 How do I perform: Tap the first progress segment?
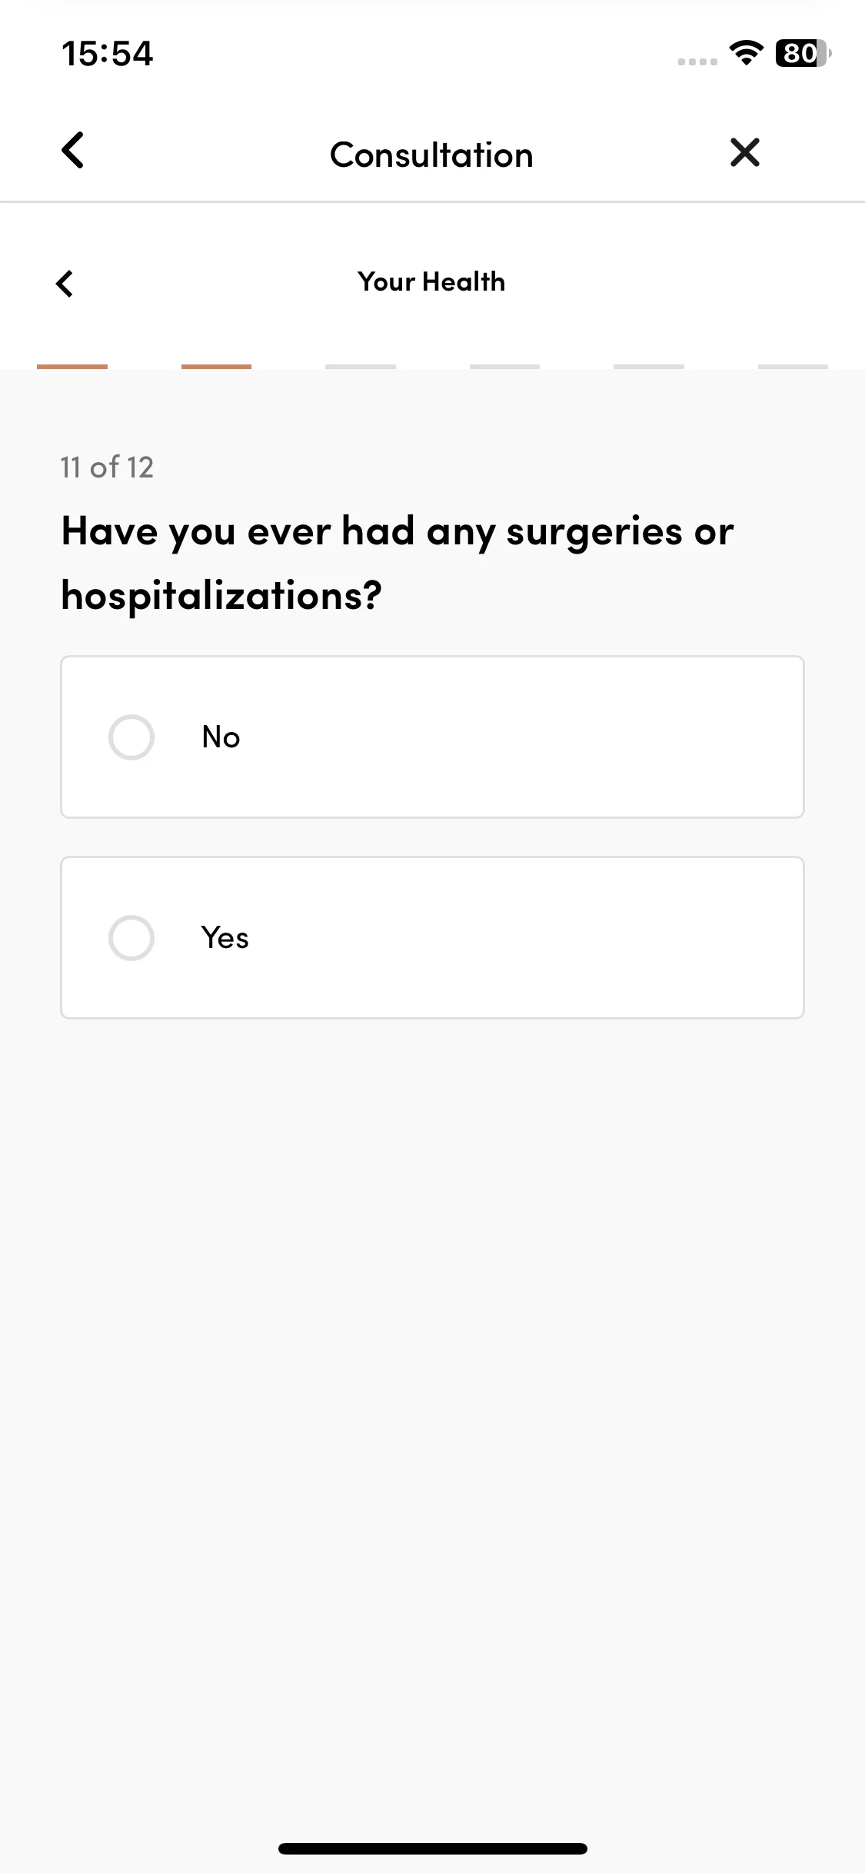point(72,367)
